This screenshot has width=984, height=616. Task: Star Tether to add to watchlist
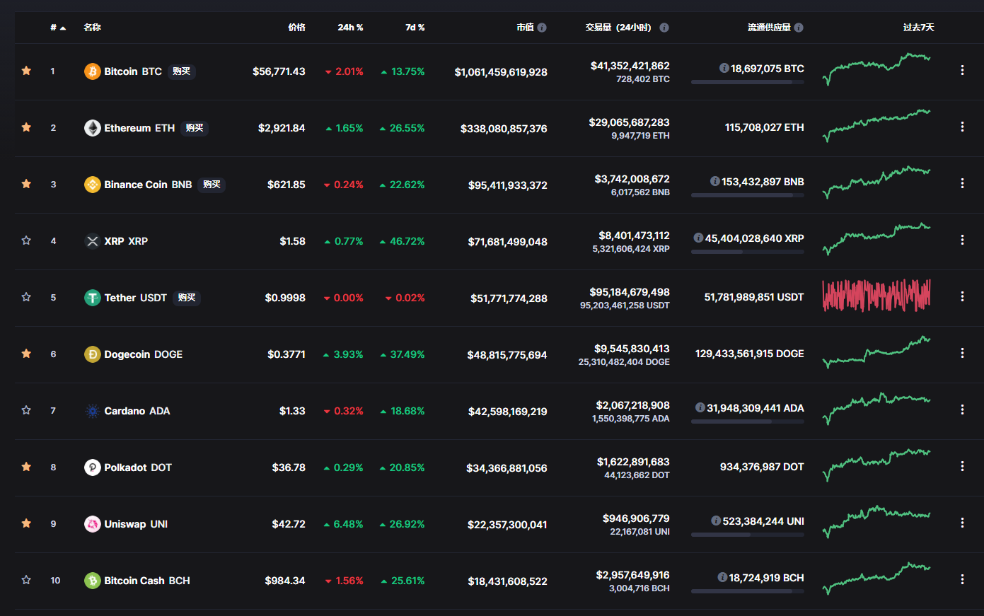tap(26, 297)
